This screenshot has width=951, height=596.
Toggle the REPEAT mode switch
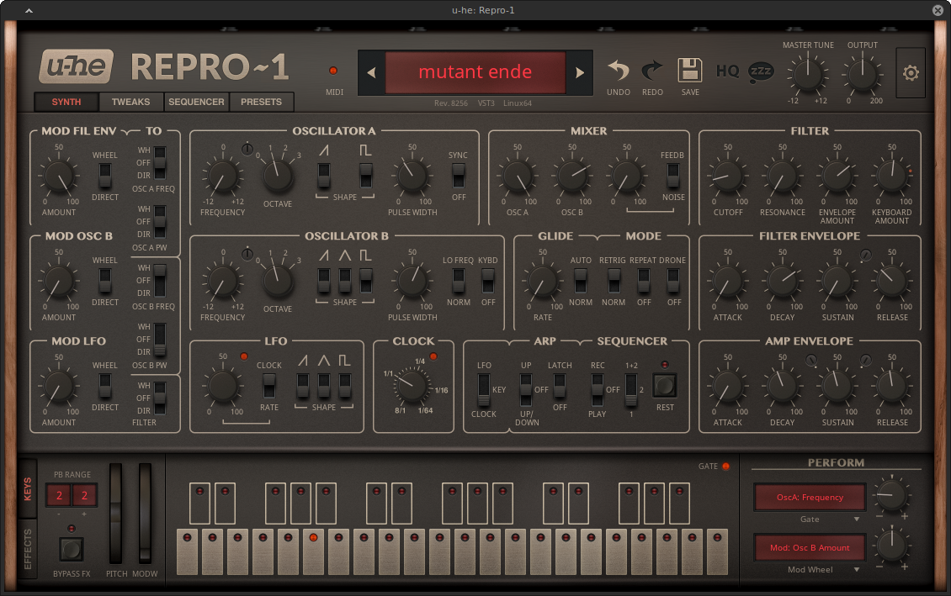click(x=644, y=281)
